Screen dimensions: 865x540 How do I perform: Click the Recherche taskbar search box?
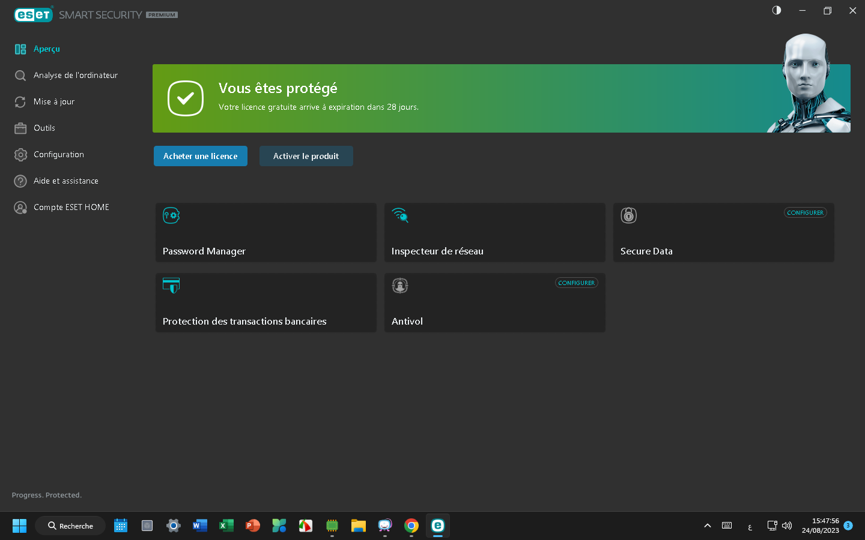[70, 526]
